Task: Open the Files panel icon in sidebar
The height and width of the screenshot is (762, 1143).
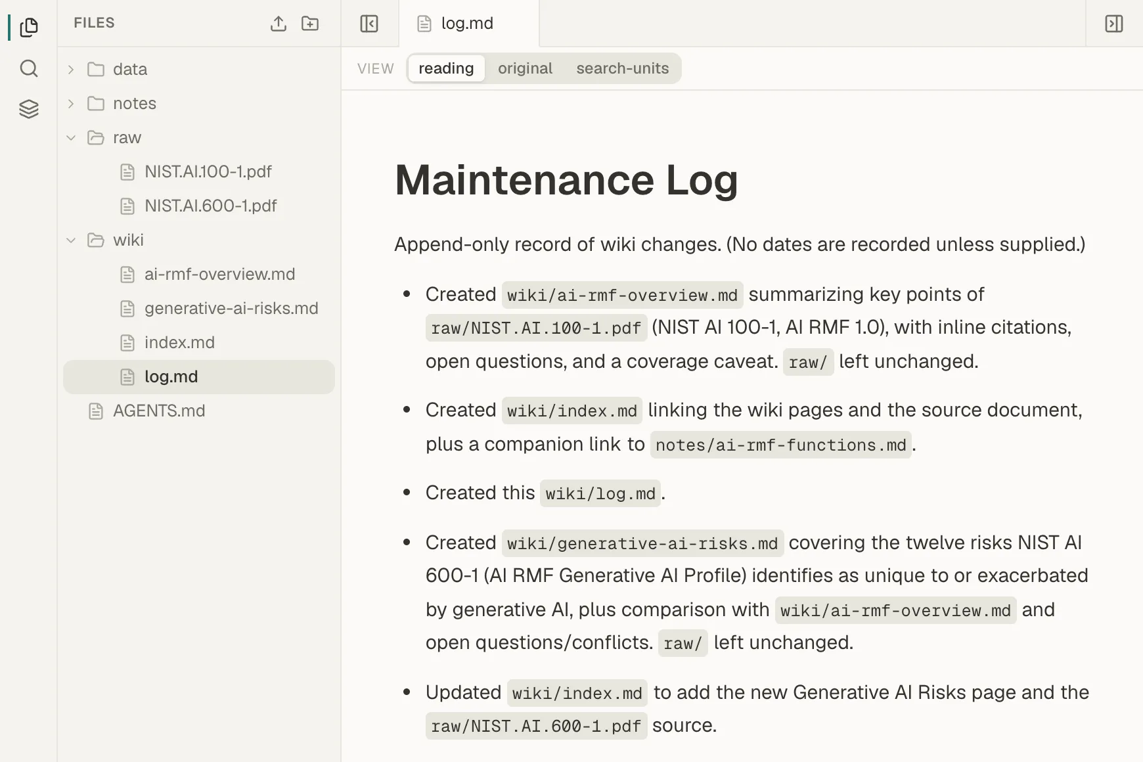Action: (29, 28)
